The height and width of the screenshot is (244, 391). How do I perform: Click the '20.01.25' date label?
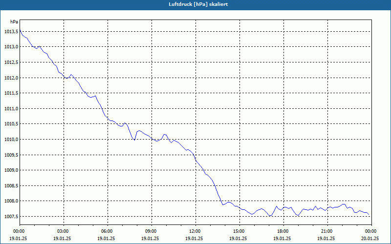coord(370,239)
